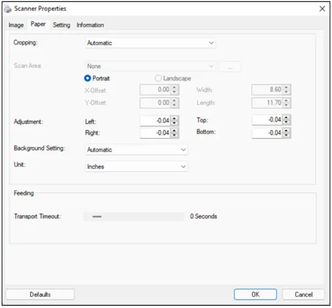Viewport: 332px width, 308px height.
Task: Click the 'Background Setting:' label
Action: tap(39, 148)
